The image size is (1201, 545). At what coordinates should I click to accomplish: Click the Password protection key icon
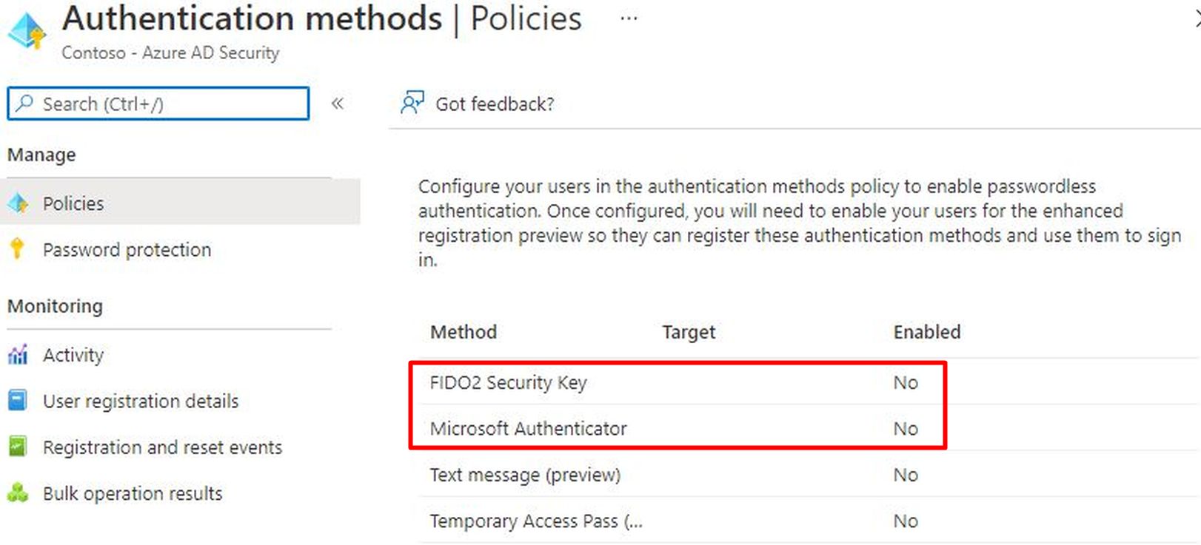coord(17,248)
